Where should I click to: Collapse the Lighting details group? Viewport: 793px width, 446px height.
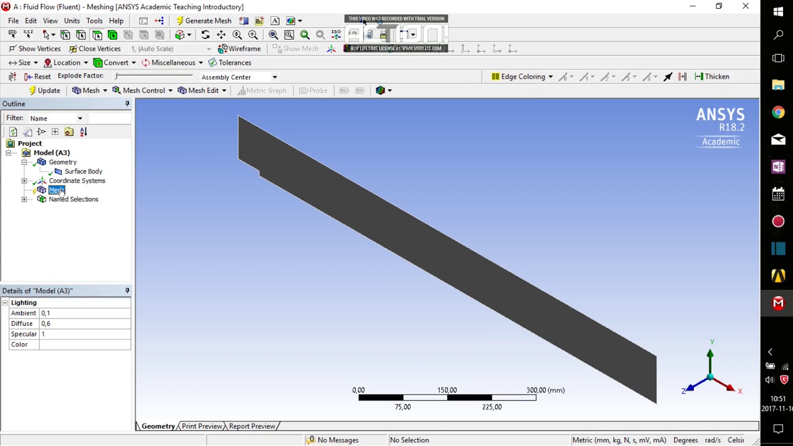coord(5,303)
